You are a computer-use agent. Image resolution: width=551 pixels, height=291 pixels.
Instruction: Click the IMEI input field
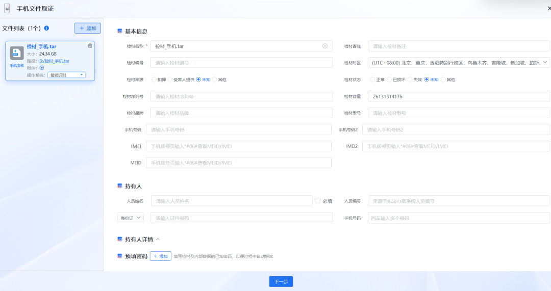[x=239, y=146]
